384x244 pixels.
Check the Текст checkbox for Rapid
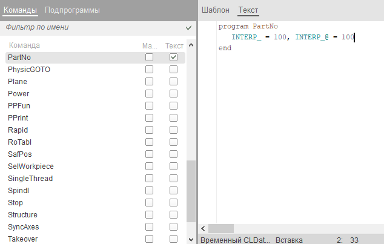[174, 130]
